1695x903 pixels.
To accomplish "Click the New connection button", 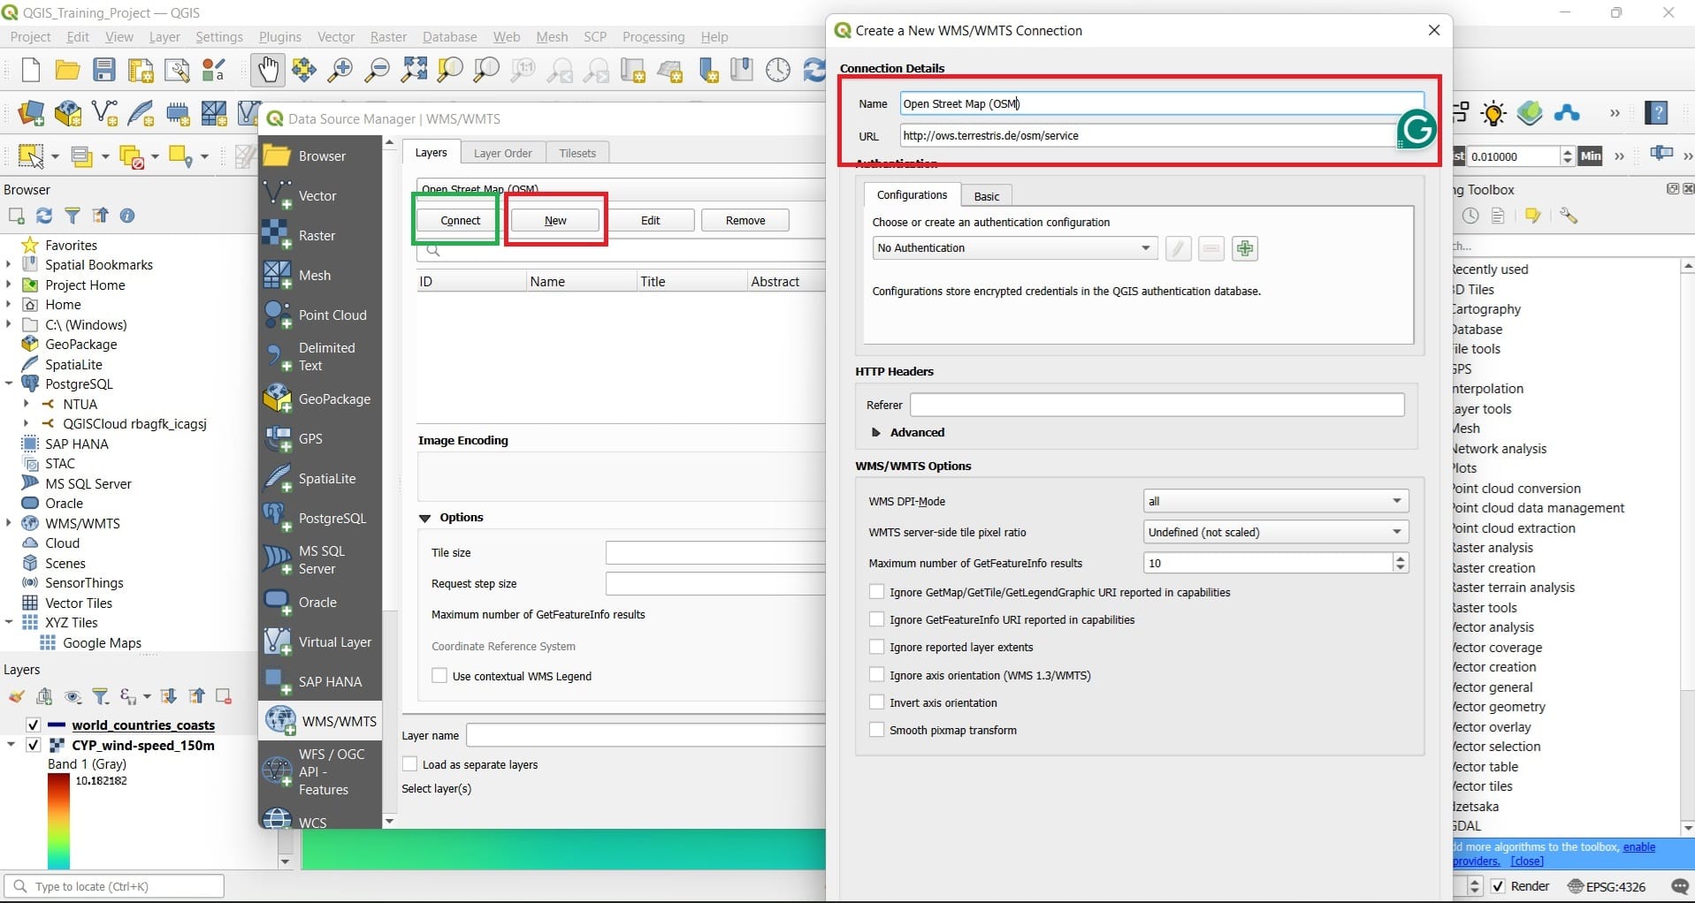I will click(555, 220).
